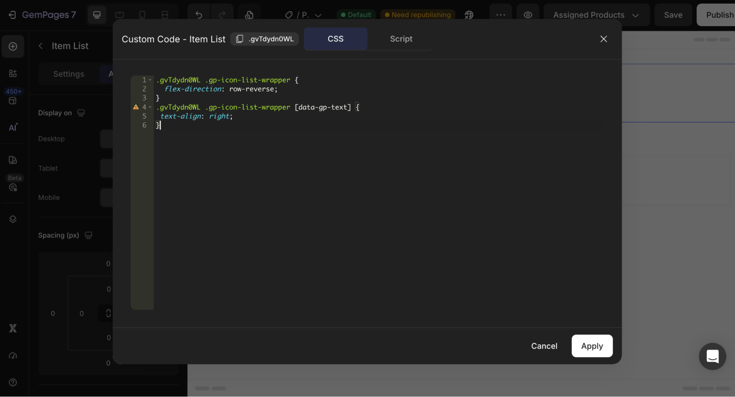Click the flex-direction property on line 2
This screenshot has height=397, width=735.
tap(193, 89)
